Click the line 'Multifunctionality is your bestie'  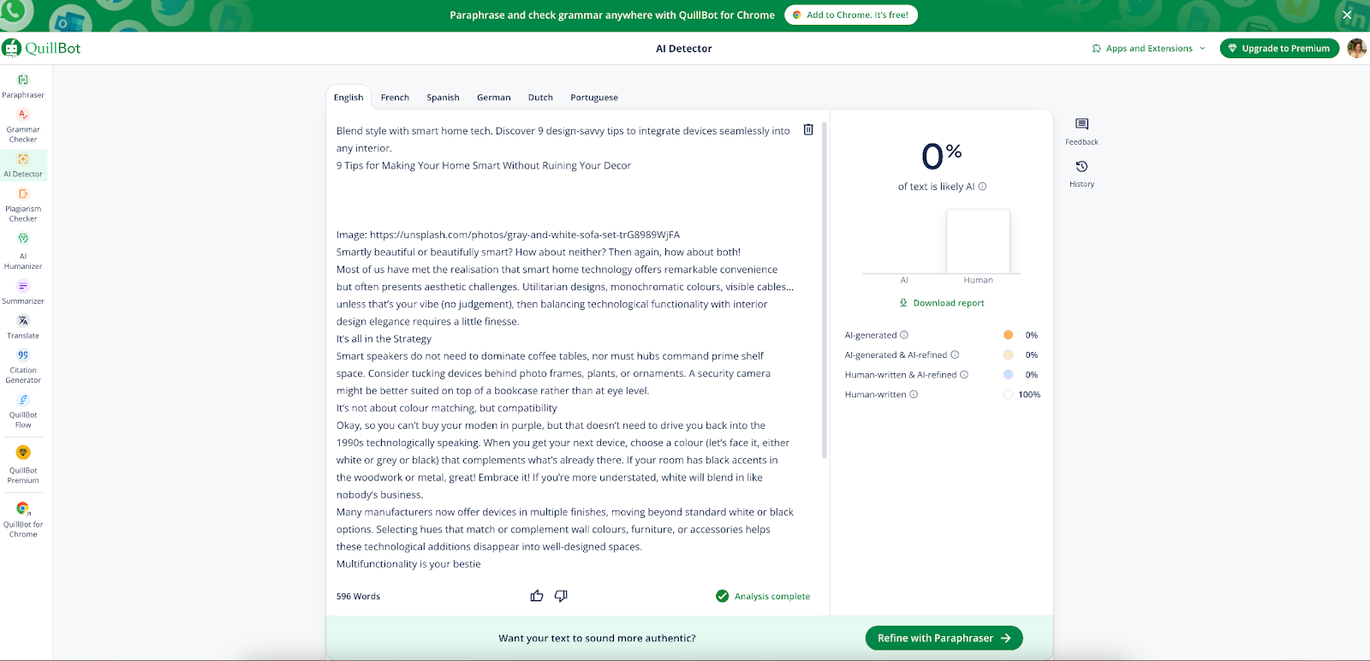[408, 564]
